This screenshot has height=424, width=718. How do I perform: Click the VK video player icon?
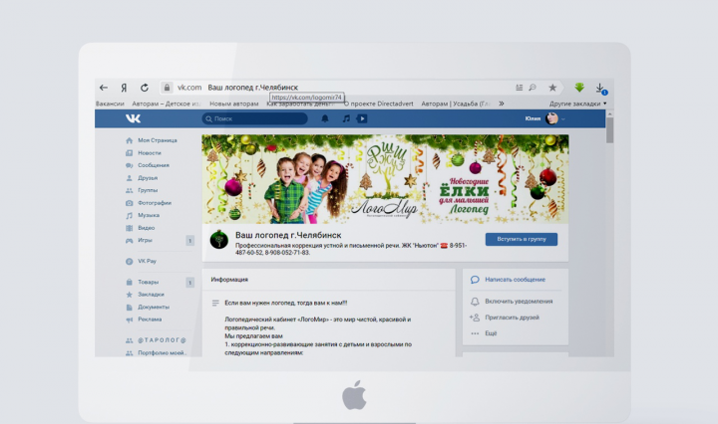(x=362, y=118)
